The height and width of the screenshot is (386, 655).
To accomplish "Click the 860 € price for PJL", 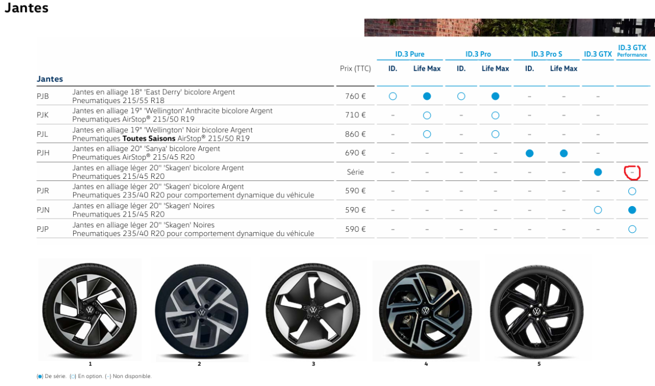I will point(355,134).
